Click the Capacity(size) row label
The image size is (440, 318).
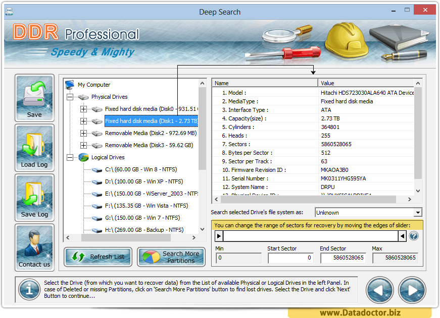click(x=245, y=118)
